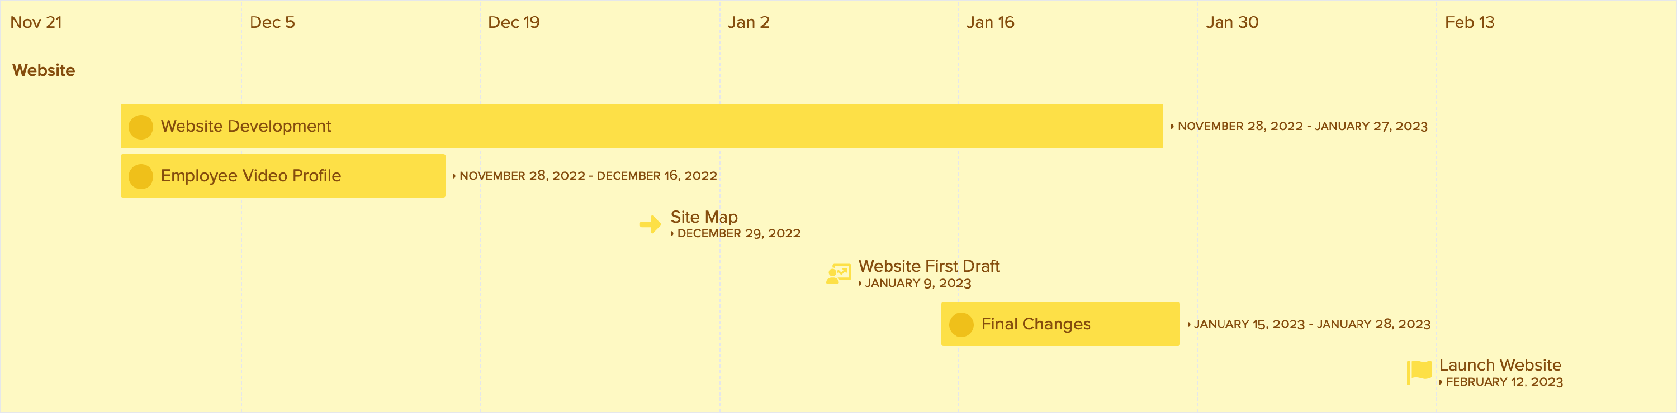The image size is (1677, 413).
Task: Open the Website First Draft milestone label
Action: pyautogui.click(x=929, y=266)
